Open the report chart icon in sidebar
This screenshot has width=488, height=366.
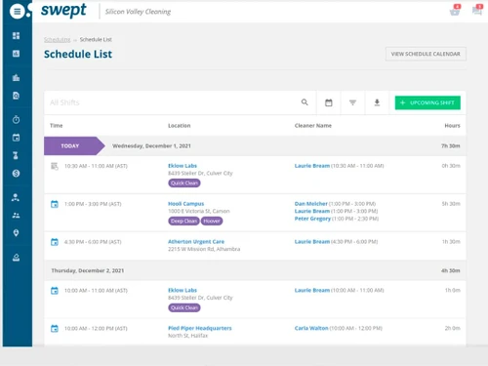[x=16, y=54]
